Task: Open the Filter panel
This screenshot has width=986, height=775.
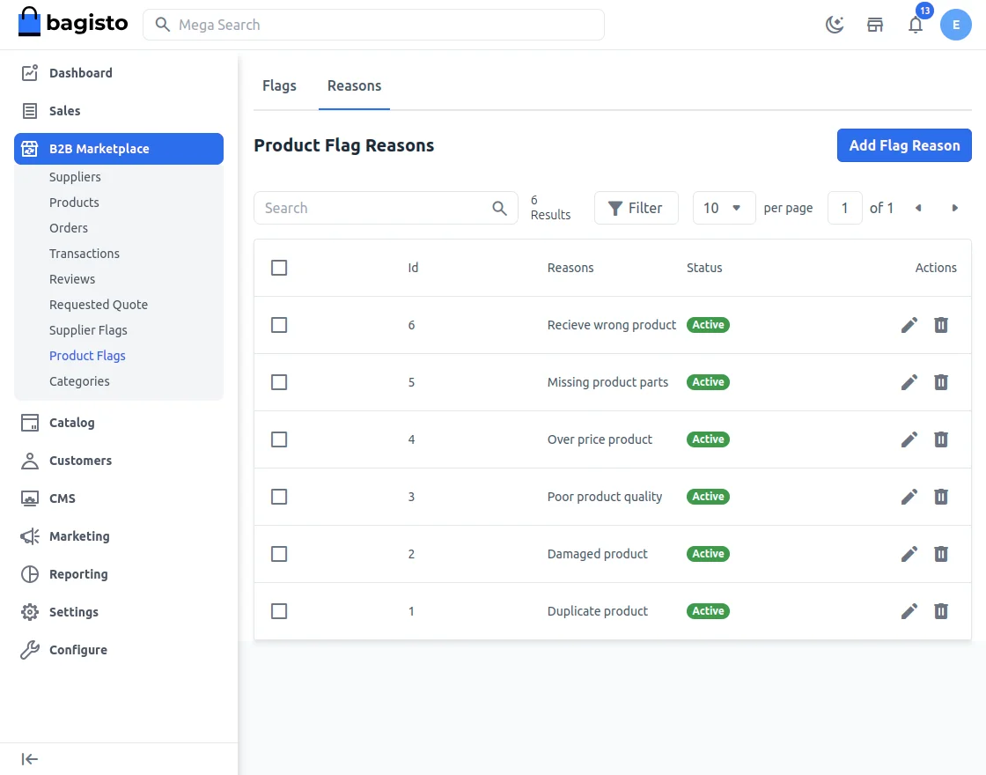Action: [636, 208]
